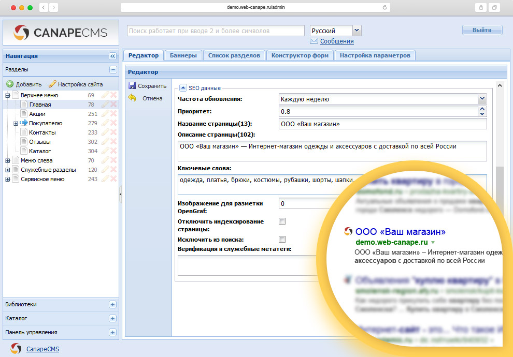Click delete cross for Контакты row
513x357 pixels.
coord(113,132)
